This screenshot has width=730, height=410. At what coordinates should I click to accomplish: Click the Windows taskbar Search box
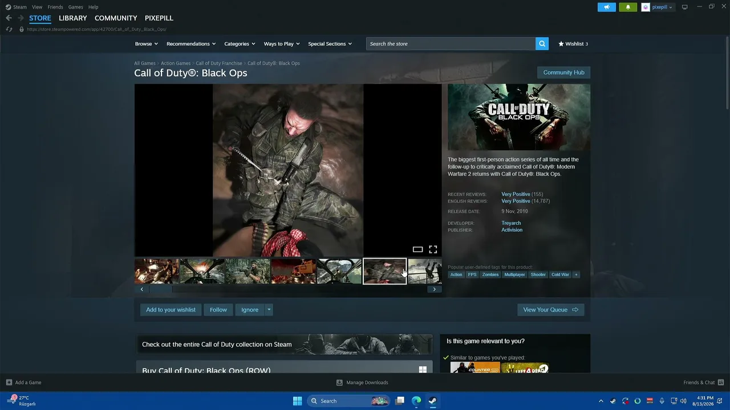pos(350,401)
